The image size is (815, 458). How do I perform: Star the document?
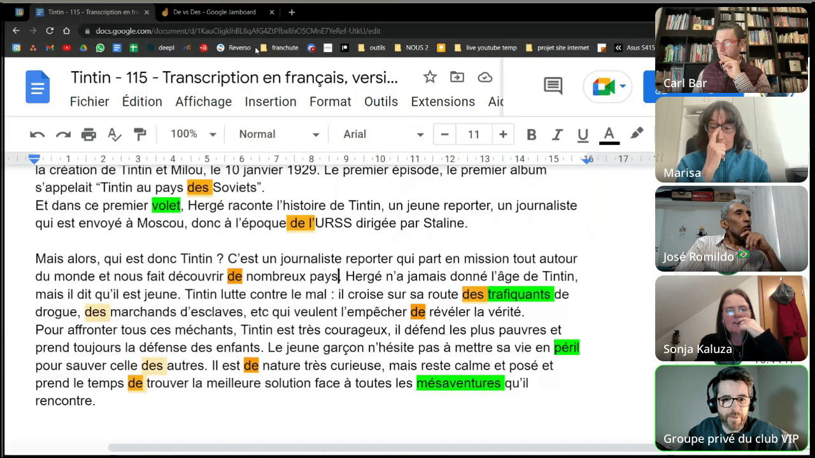(430, 78)
